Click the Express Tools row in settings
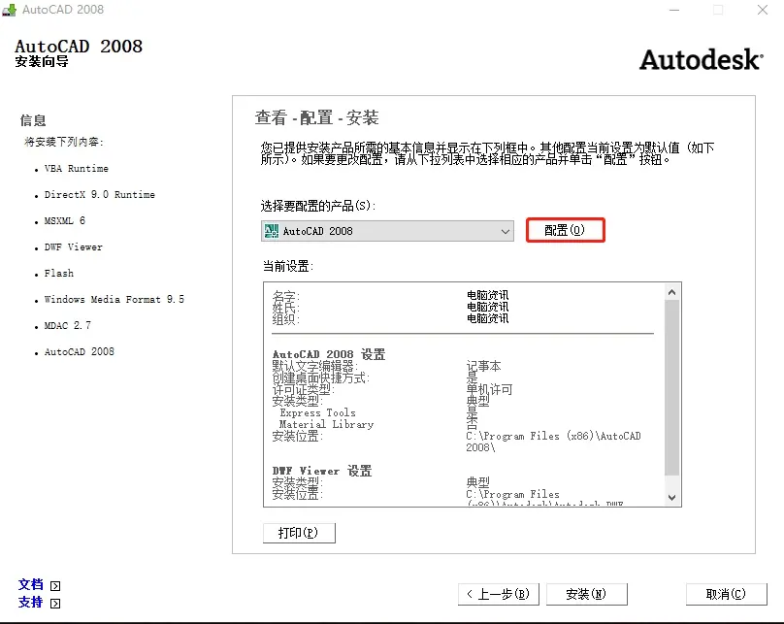This screenshot has height=624, width=784. tap(317, 413)
